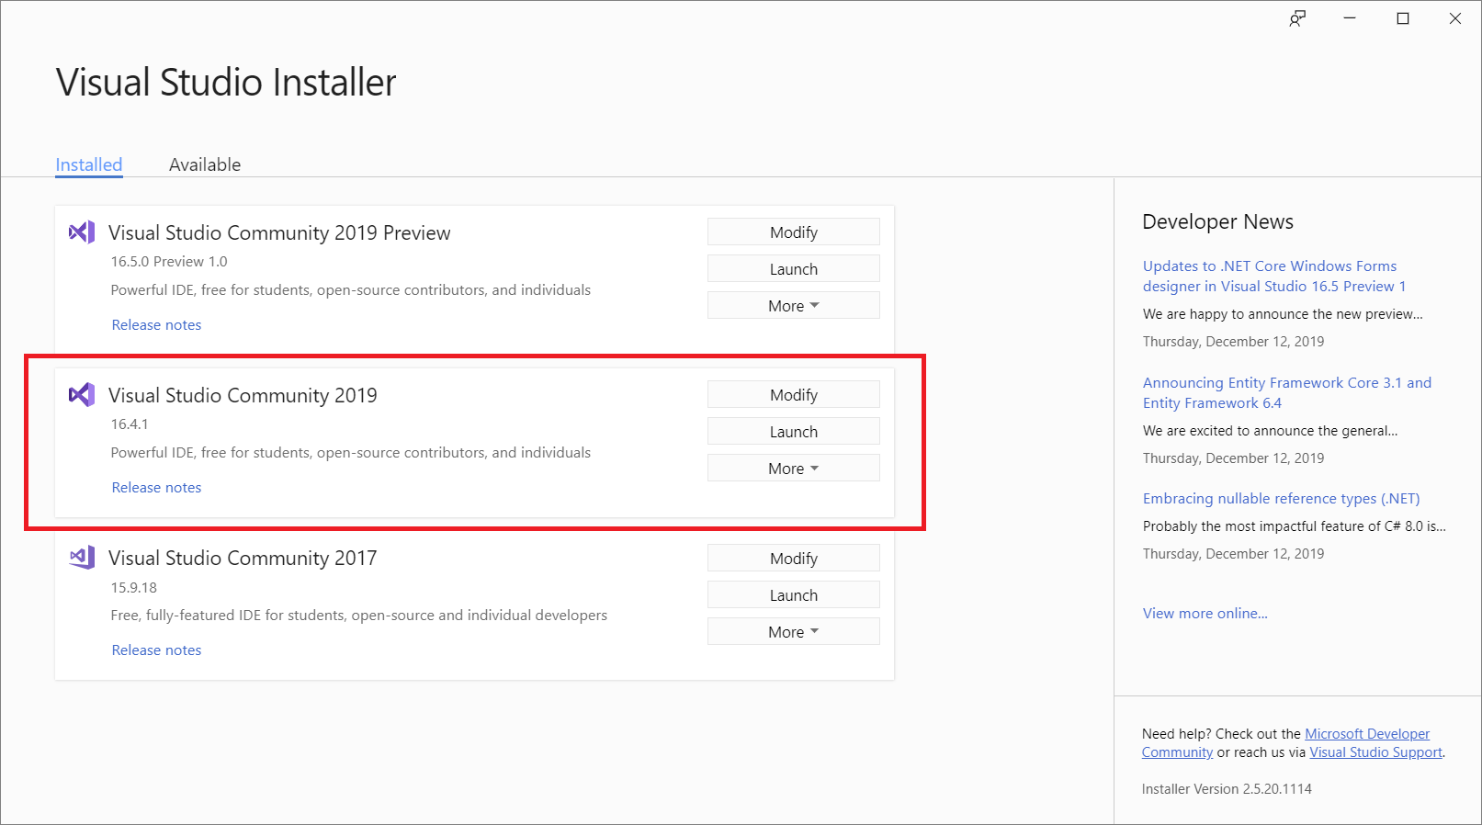The width and height of the screenshot is (1482, 825).
Task: Switch to the Installed tab
Action: 88,164
